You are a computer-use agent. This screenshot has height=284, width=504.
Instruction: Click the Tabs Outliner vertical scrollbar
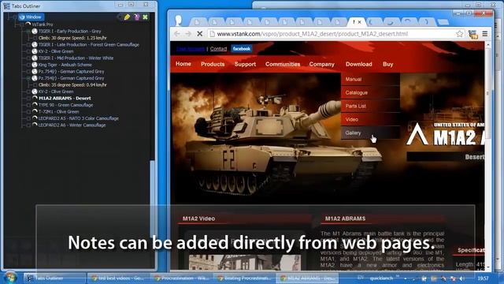click(152, 198)
